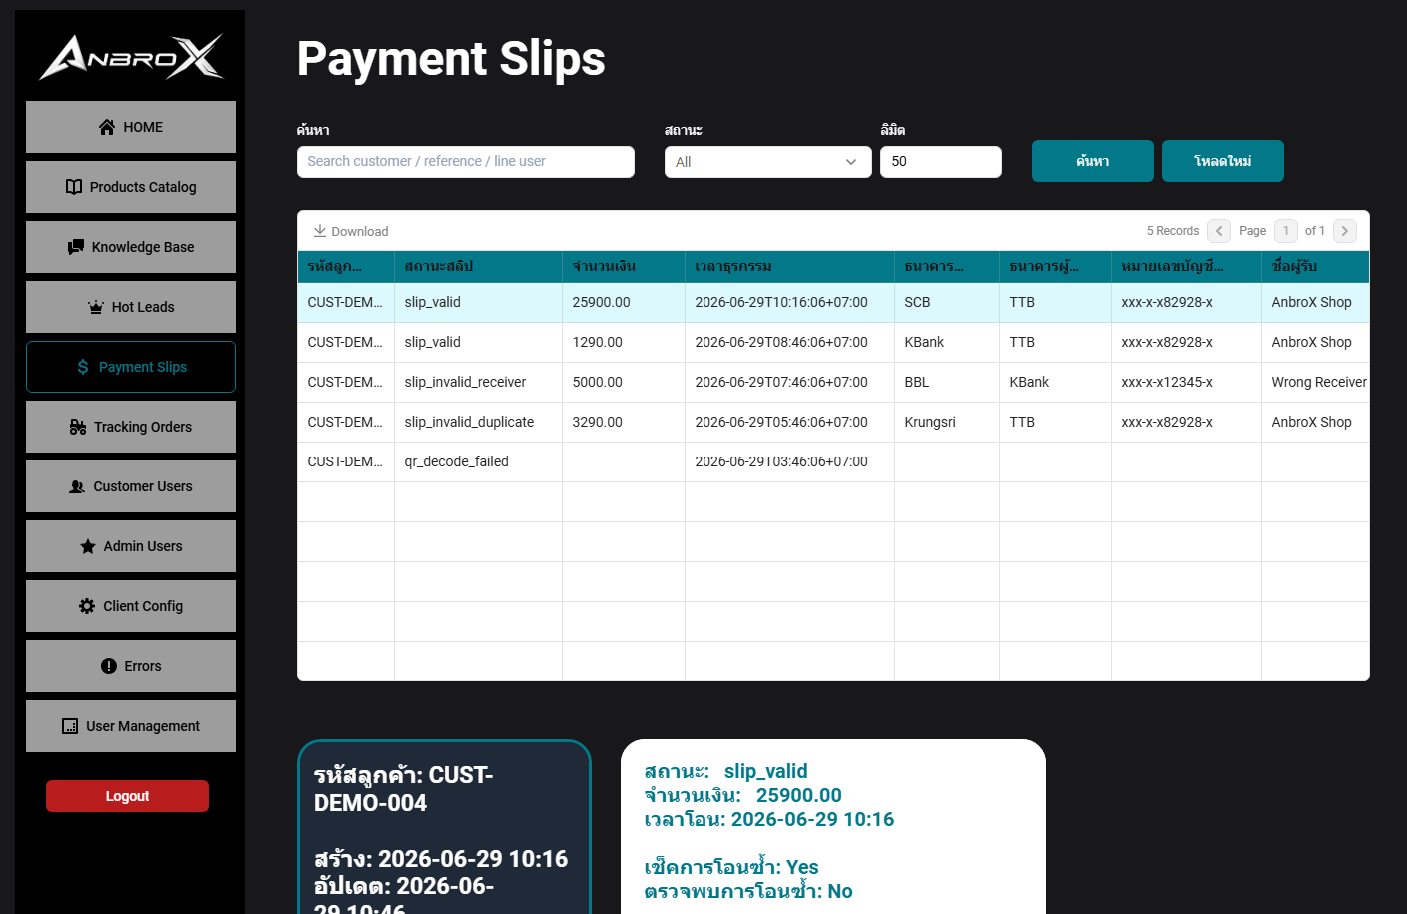Select the row with amount 1290.00

pyautogui.click(x=833, y=342)
